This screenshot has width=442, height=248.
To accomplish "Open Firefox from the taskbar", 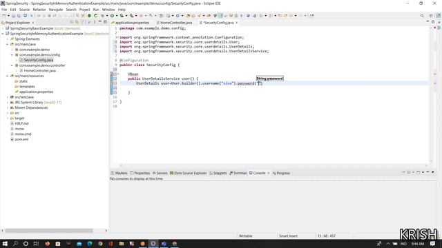I will (x=48, y=243).
